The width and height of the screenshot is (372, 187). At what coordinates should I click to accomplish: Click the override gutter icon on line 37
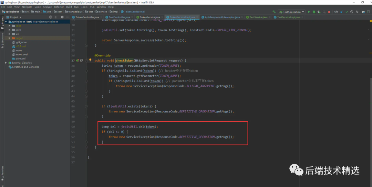tap(77, 60)
